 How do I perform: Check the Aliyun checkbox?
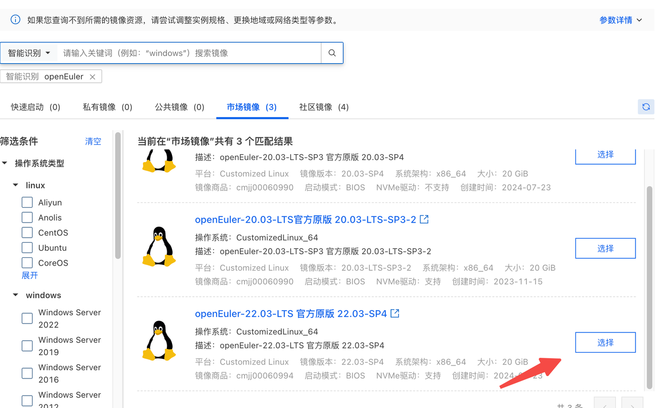pos(27,202)
